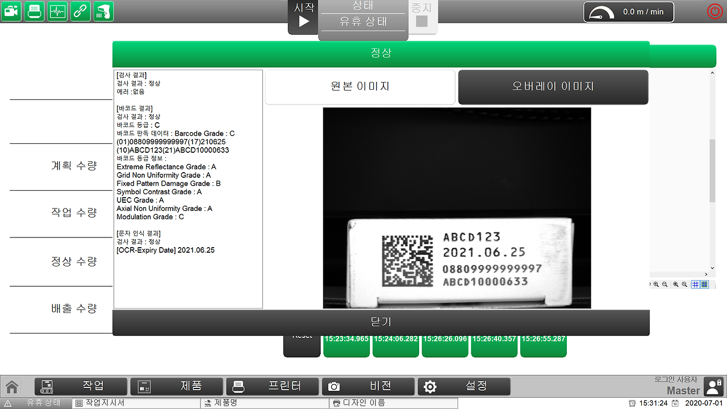Click the red power button

(715, 11)
